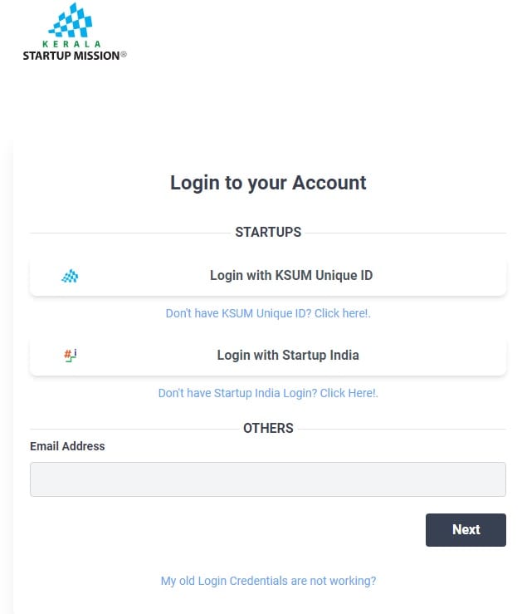This screenshot has height=614, width=522.
Task: Focus the Email Address input field
Action: pyautogui.click(x=268, y=479)
